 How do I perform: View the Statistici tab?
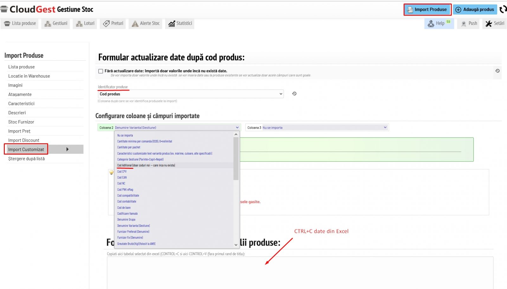180,23
